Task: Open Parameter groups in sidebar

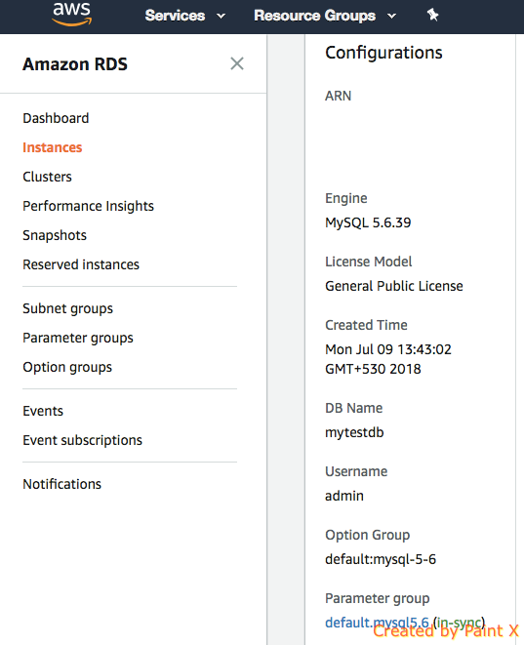Action: pos(78,338)
